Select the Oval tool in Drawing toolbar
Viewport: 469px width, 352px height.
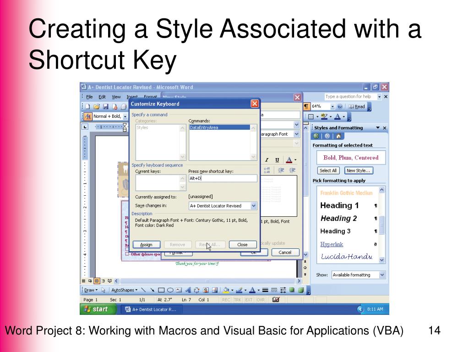(x=170, y=290)
